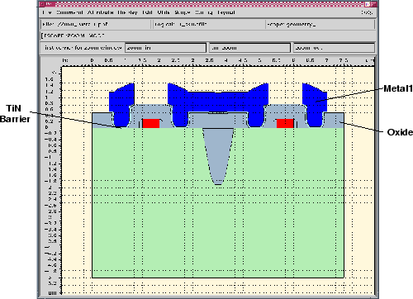
Task: Click the logical name field
Action: click(x=209, y=24)
